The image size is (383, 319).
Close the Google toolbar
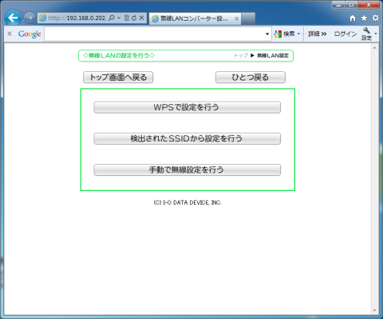tap(10, 34)
